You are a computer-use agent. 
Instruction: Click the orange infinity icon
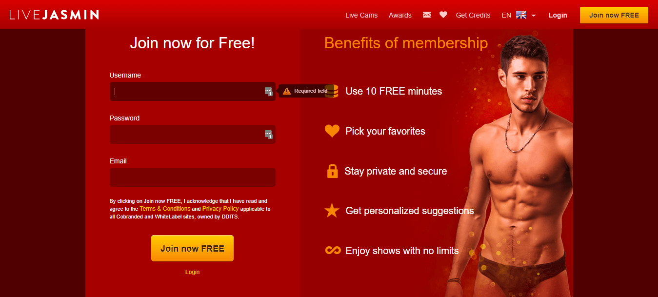click(x=333, y=250)
